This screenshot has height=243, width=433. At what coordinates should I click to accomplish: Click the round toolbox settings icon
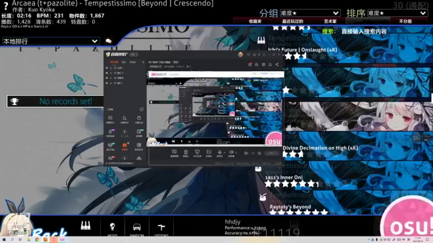coord(141,110)
